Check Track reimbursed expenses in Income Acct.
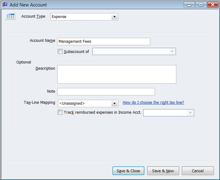This screenshot has height=180, width=220. tap(60, 112)
